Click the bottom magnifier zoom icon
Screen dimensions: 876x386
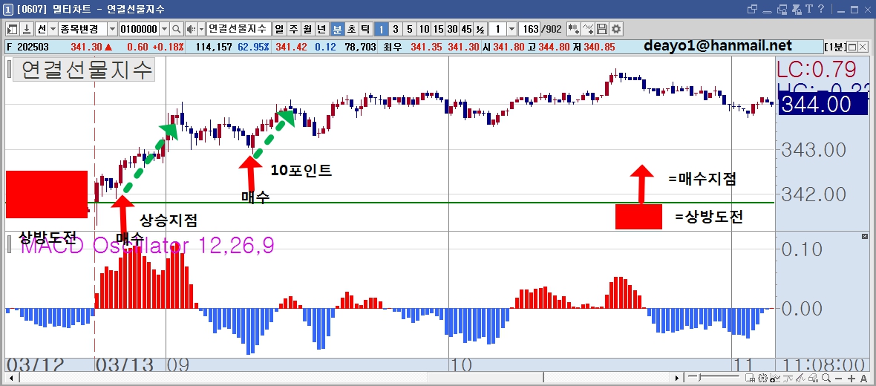(826, 378)
